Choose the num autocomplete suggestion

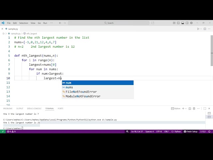click(x=98, y=83)
